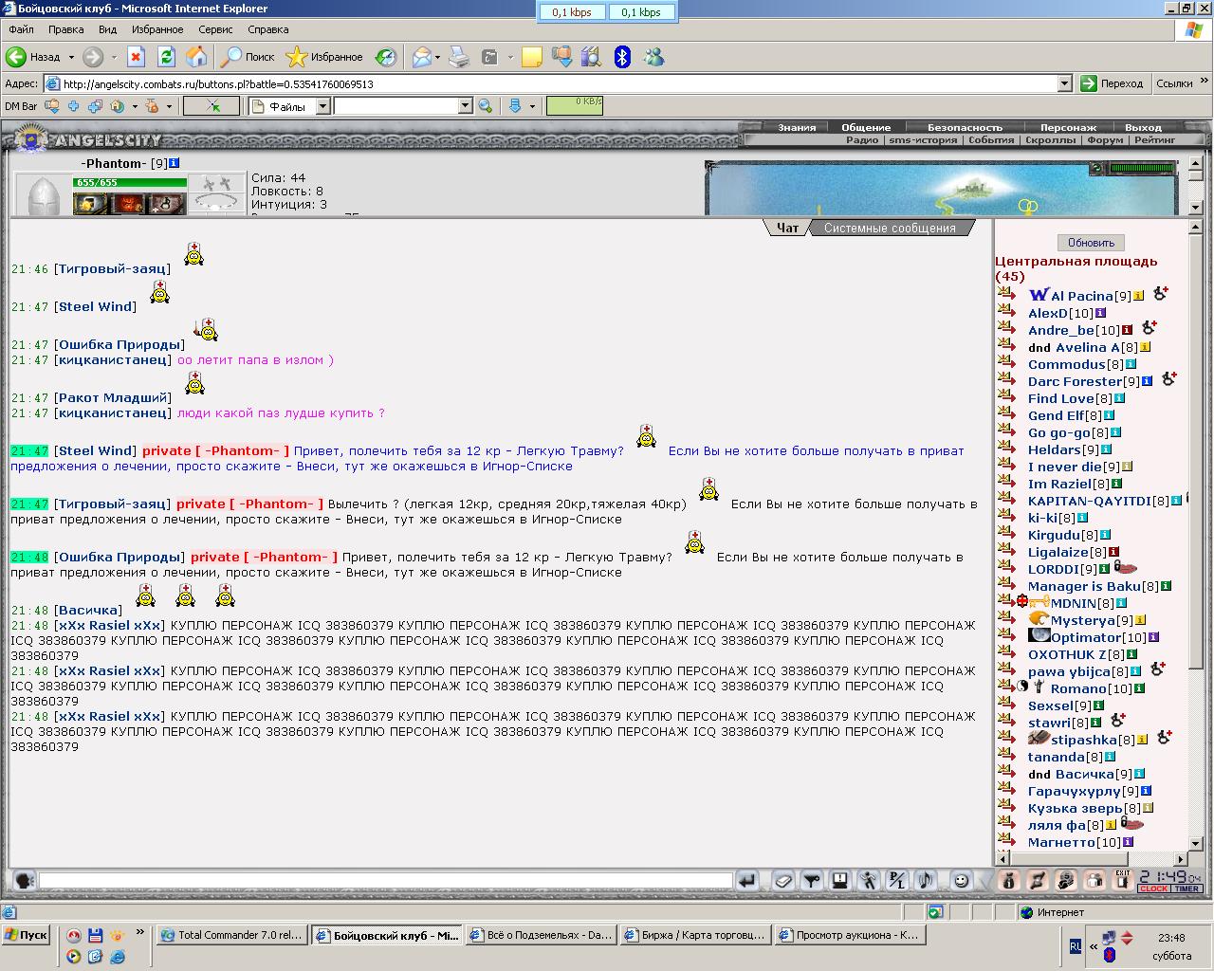Viewport: 1214px width, 971px height.
Task: Click the Refresh page icon
Action: click(x=166, y=57)
